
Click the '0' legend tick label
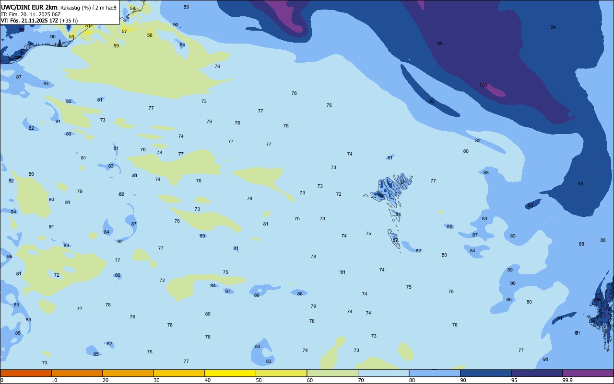pos(2,380)
